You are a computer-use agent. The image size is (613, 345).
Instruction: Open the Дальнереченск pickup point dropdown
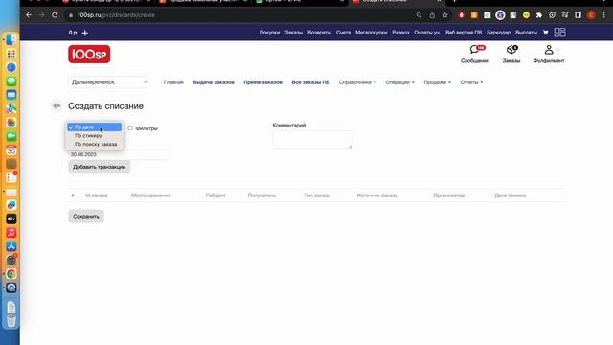(x=108, y=82)
